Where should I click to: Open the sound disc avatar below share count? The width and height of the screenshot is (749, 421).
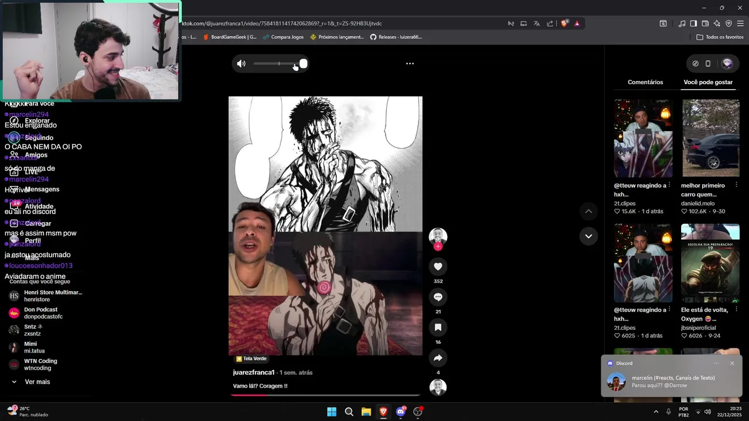tap(438, 387)
